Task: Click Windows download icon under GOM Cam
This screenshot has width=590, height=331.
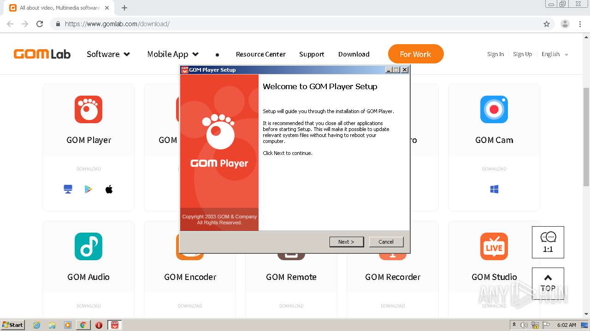Action: coord(494,189)
